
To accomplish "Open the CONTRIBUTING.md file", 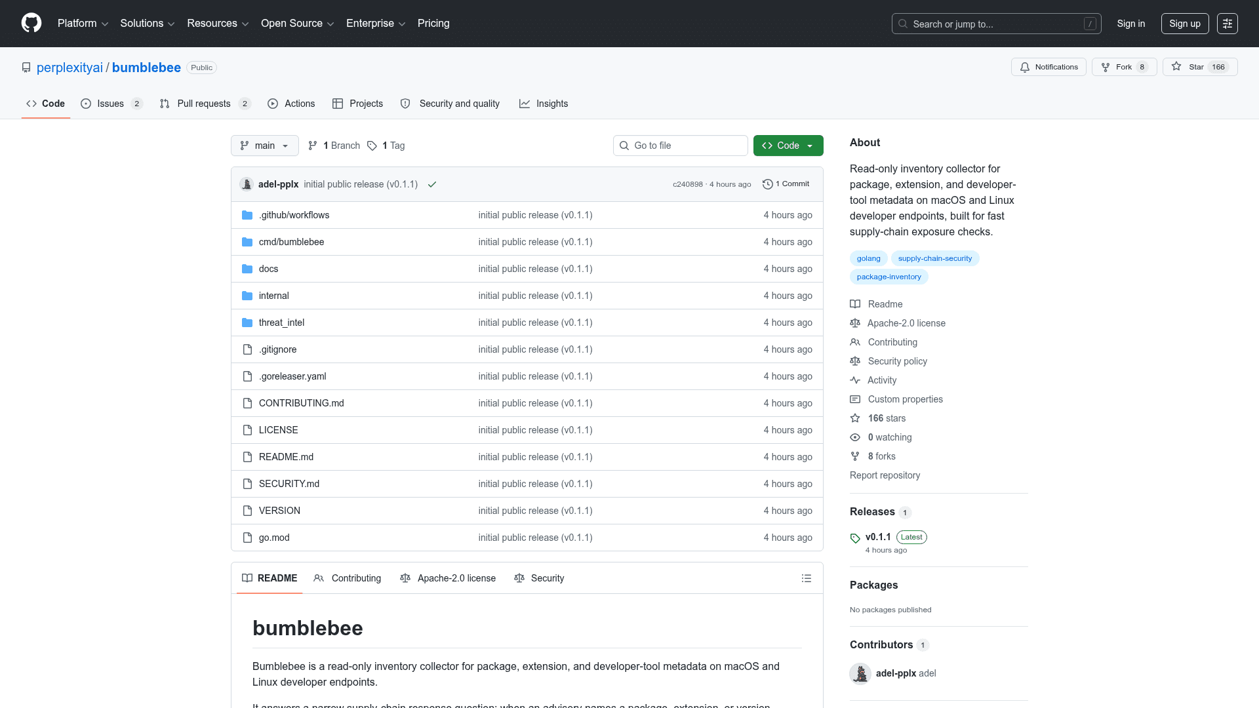I will pos(302,403).
